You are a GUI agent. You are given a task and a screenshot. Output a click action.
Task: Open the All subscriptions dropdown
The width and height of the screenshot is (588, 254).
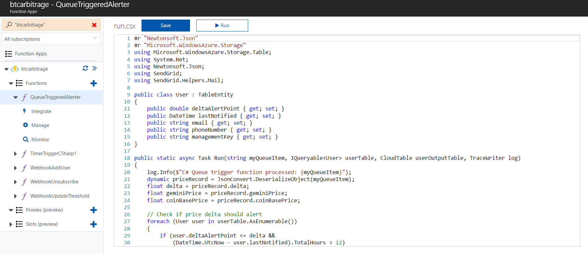coord(51,39)
